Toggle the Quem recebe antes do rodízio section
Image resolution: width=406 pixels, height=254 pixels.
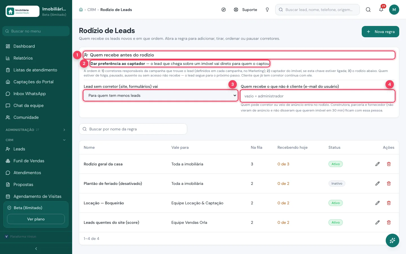pyautogui.click(x=239, y=55)
